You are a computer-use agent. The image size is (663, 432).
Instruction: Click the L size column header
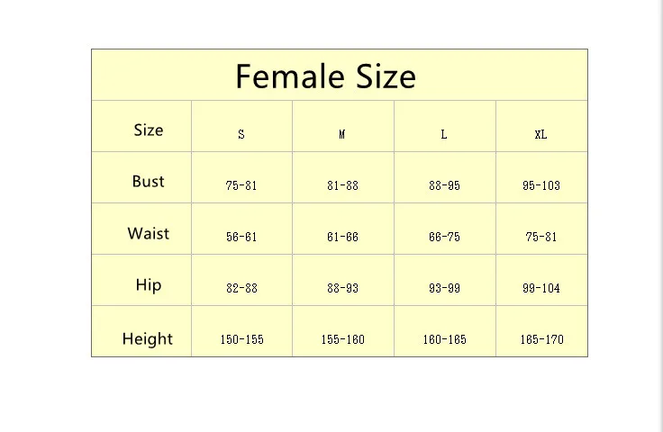point(444,134)
